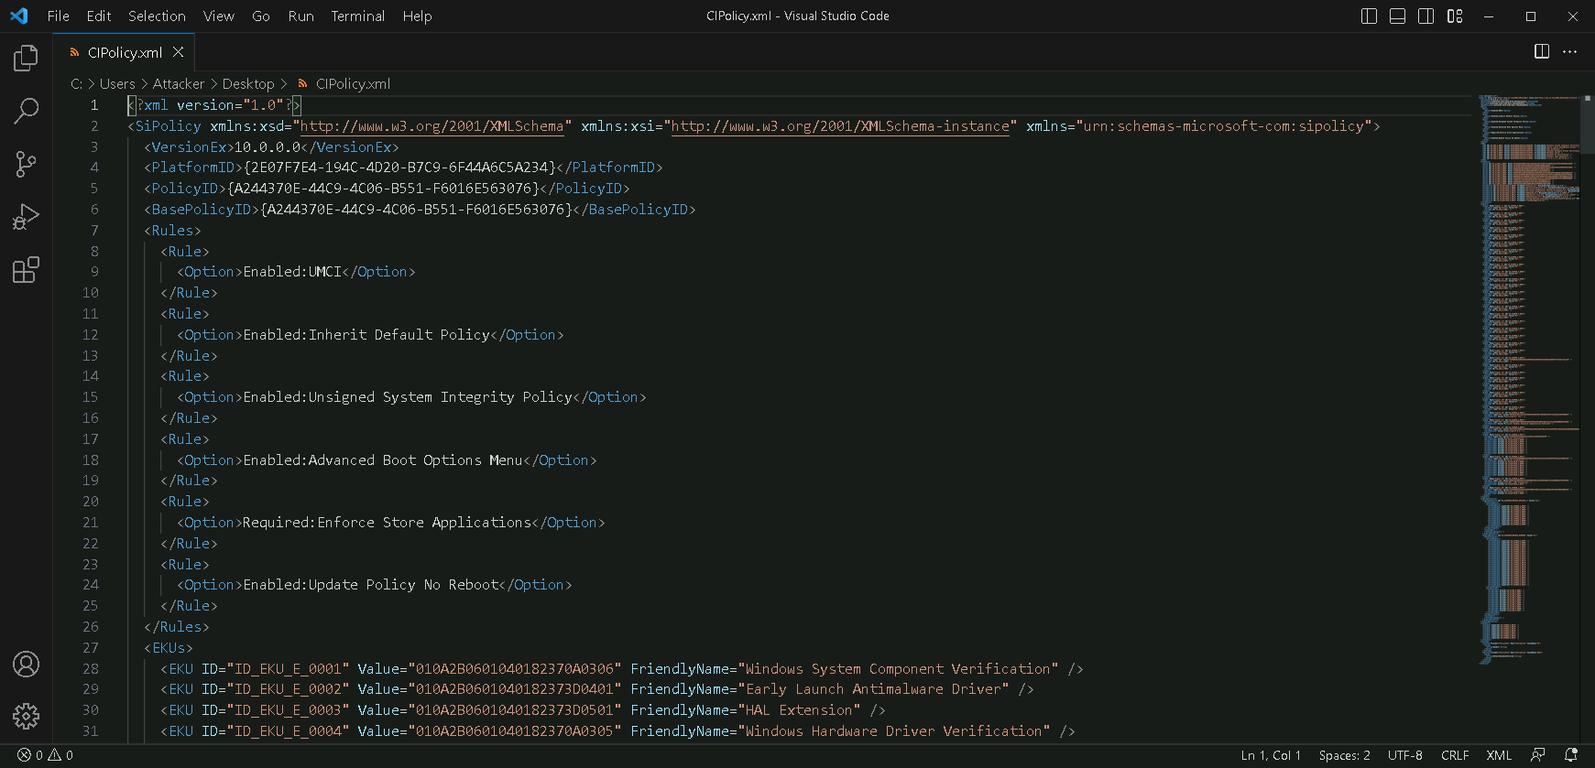Open the Source Control view
The width and height of the screenshot is (1595, 768).
(x=26, y=165)
